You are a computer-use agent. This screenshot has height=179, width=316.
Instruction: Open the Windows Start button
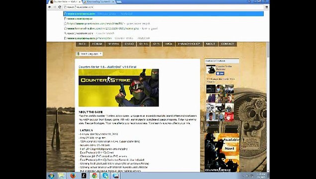51,176
